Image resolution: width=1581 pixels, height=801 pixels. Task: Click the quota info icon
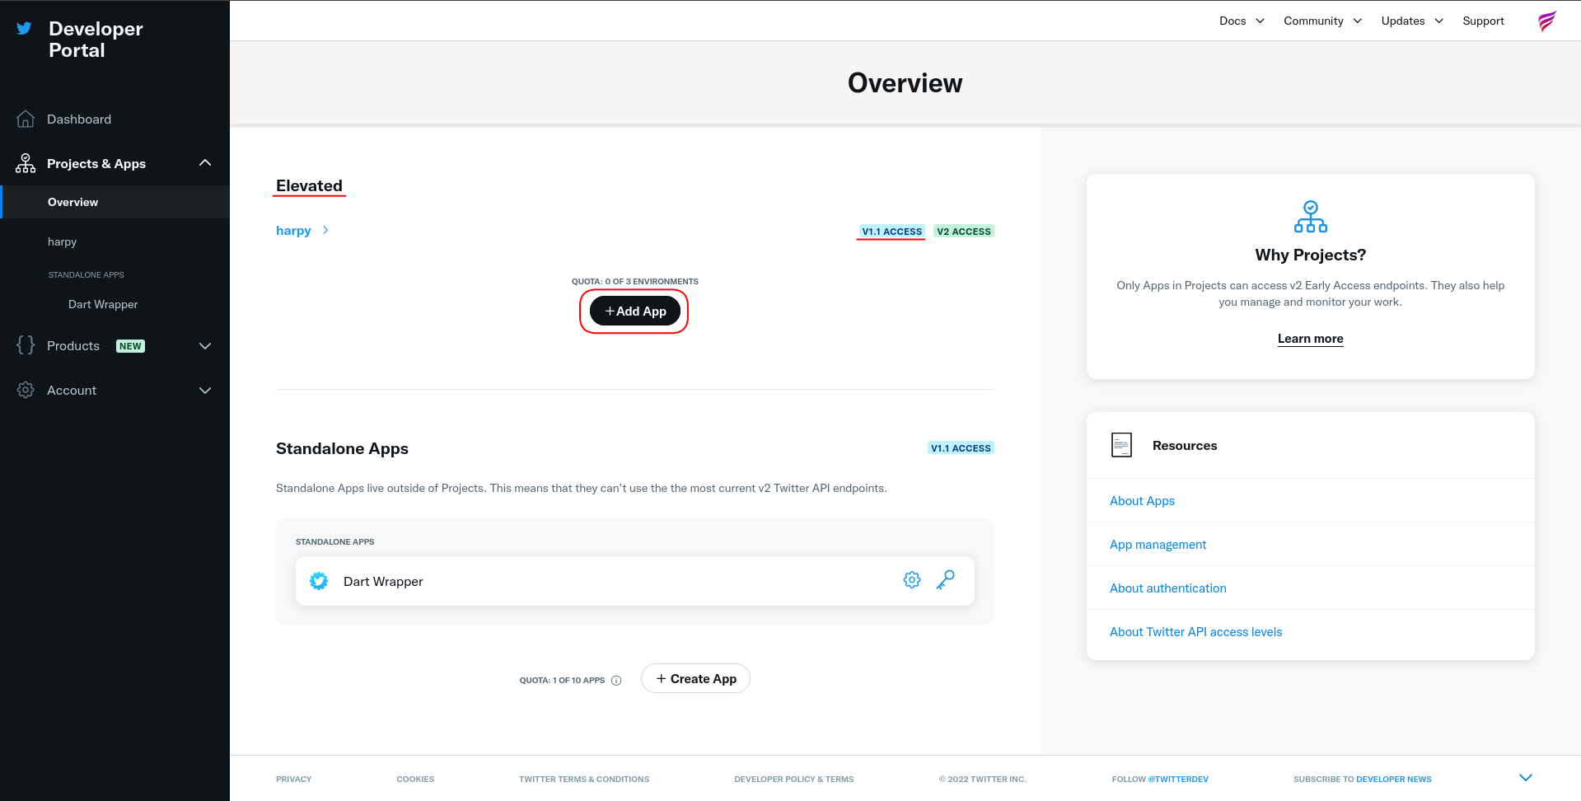pos(616,680)
